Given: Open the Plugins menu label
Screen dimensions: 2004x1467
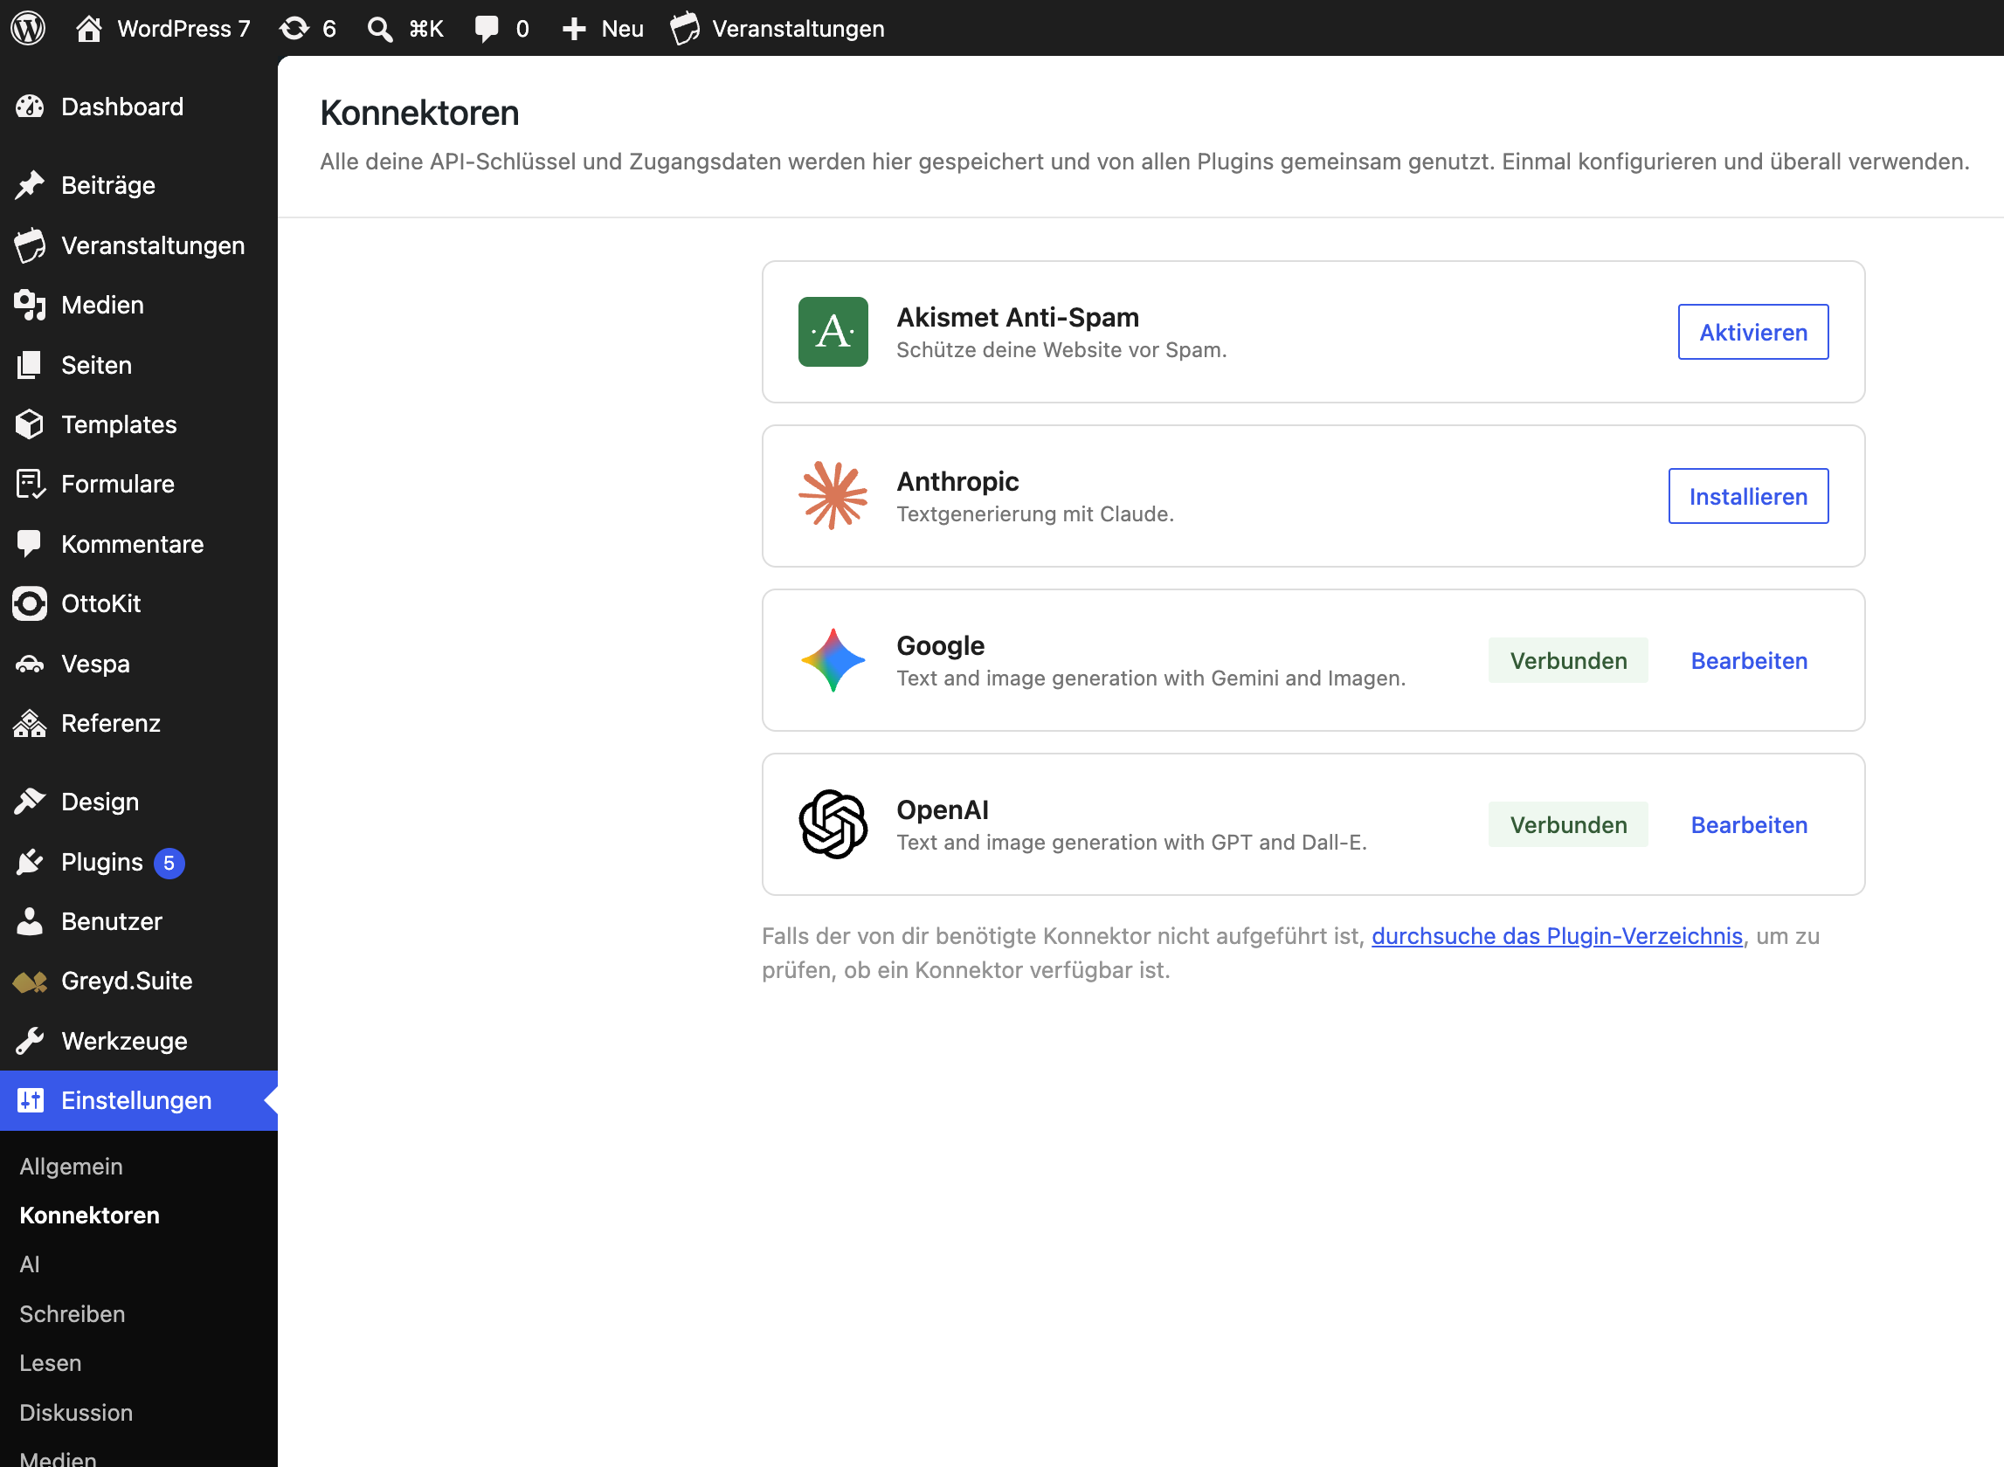Looking at the screenshot, I should pos(102,861).
